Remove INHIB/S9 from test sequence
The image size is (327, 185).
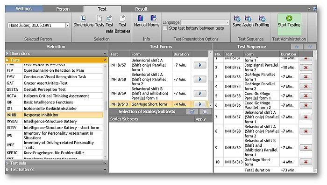[x=306, y=148]
